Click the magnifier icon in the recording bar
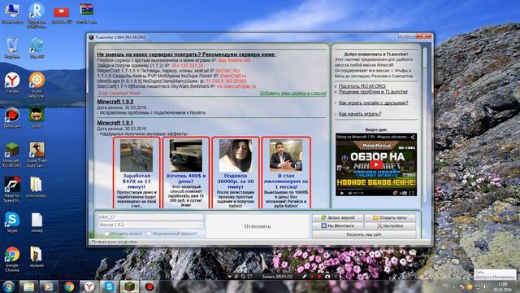Viewport: 520px width, 293px height. pos(243,277)
